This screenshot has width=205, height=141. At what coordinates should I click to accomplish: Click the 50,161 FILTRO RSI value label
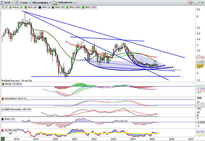click(x=200, y=132)
